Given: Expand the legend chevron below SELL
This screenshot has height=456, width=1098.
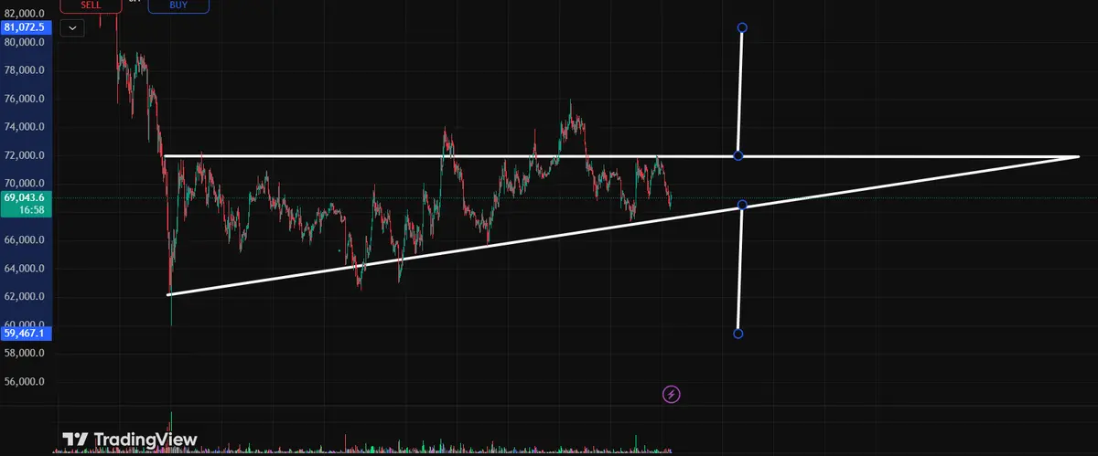Looking at the screenshot, I should click(71, 27).
